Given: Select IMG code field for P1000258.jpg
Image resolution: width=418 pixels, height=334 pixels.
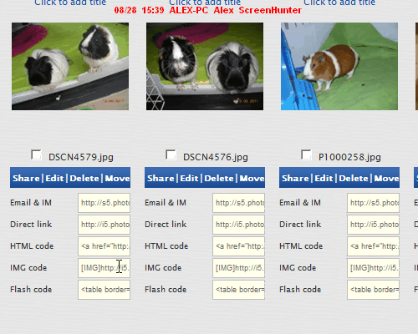Looking at the screenshot, I should coord(374,268).
